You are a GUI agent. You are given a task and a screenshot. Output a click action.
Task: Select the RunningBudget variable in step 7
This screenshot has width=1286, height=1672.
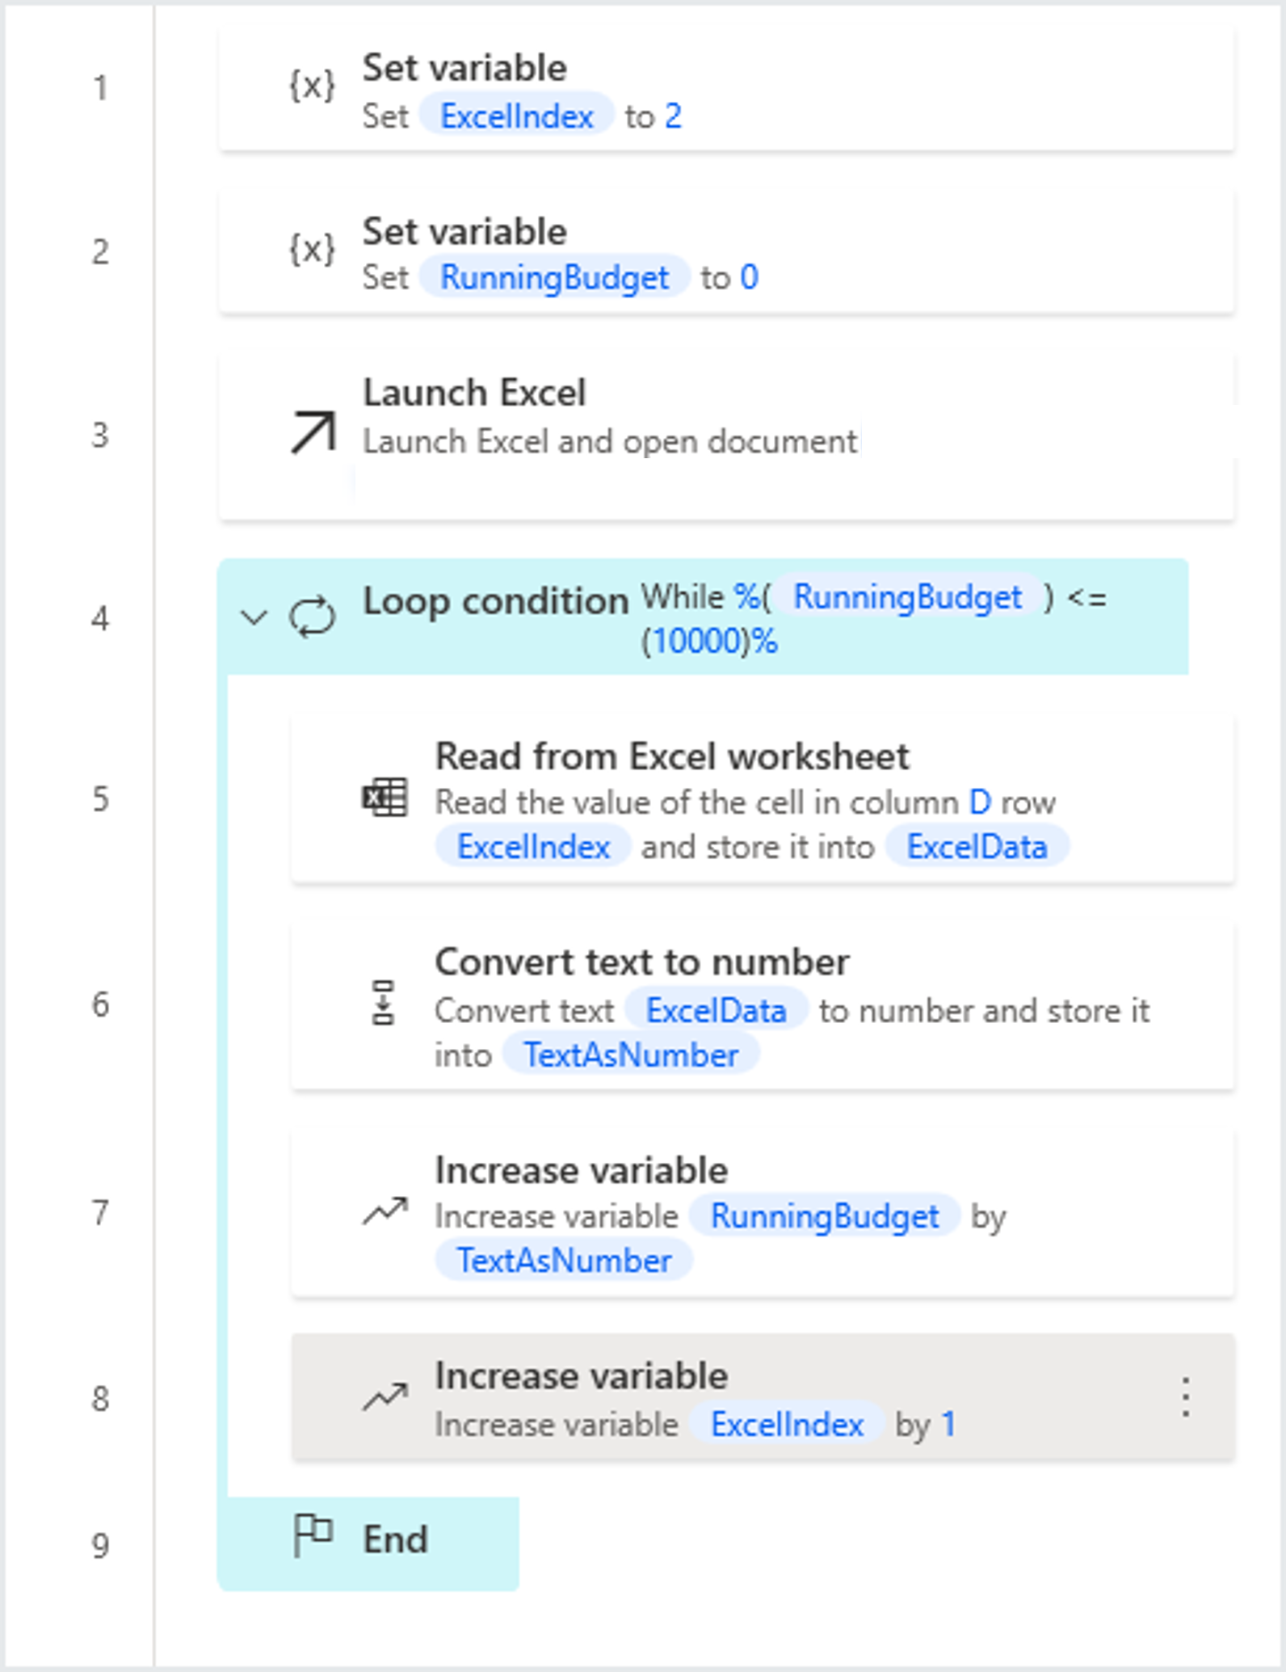826,1216
